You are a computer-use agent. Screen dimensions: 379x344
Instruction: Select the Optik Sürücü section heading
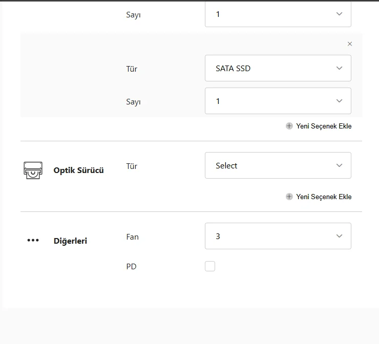(x=78, y=170)
